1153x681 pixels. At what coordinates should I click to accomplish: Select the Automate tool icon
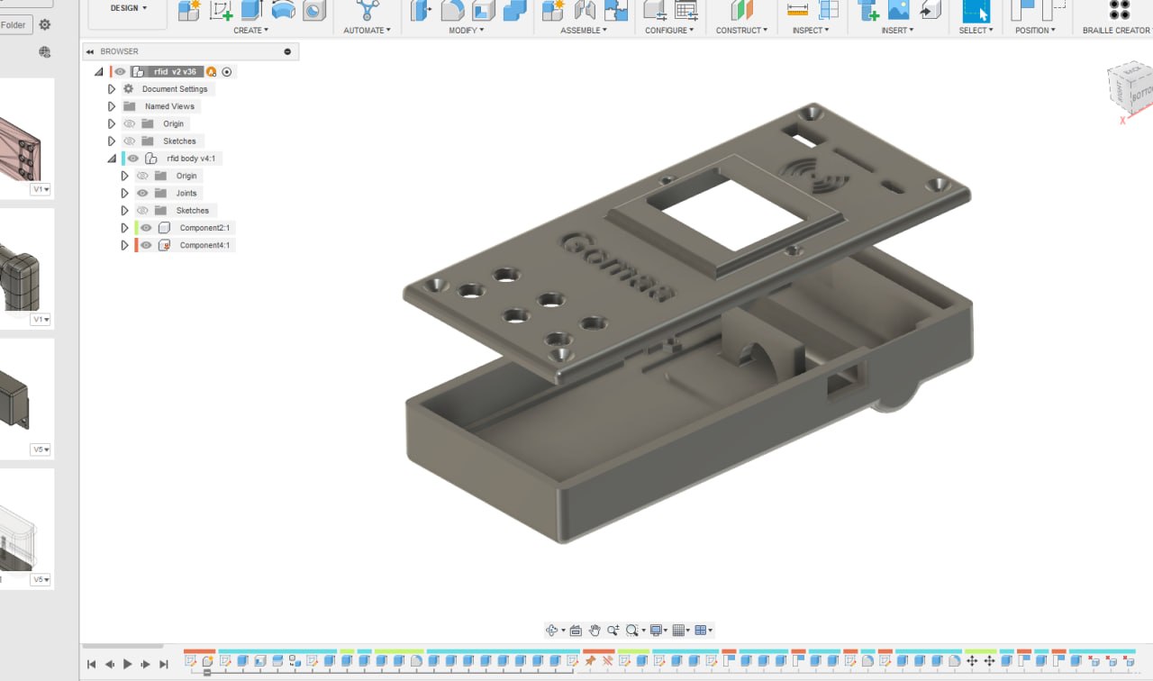click(367, 10)
